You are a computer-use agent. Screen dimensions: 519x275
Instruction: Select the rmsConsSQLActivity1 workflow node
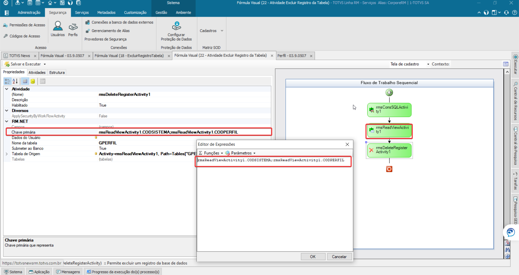click(389, 110)
